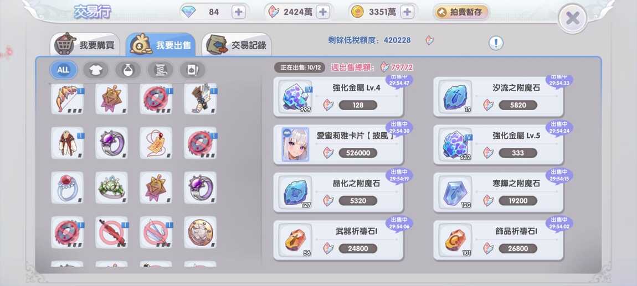Filter inventory by potion flask icon

(x=128, y=70)
